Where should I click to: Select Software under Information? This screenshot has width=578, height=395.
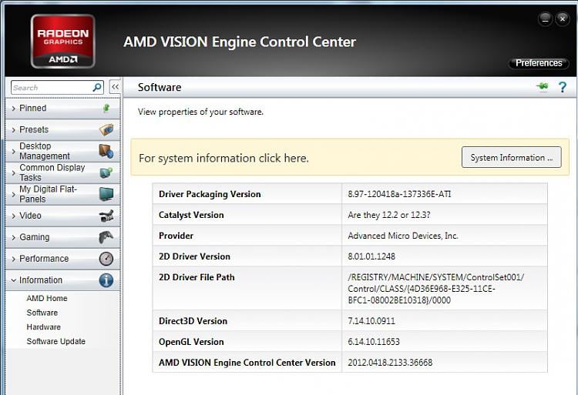[42, 313]
